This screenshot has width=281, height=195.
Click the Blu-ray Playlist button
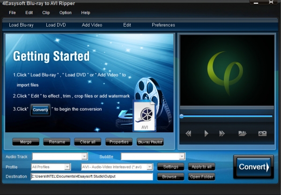click(150, 142)
